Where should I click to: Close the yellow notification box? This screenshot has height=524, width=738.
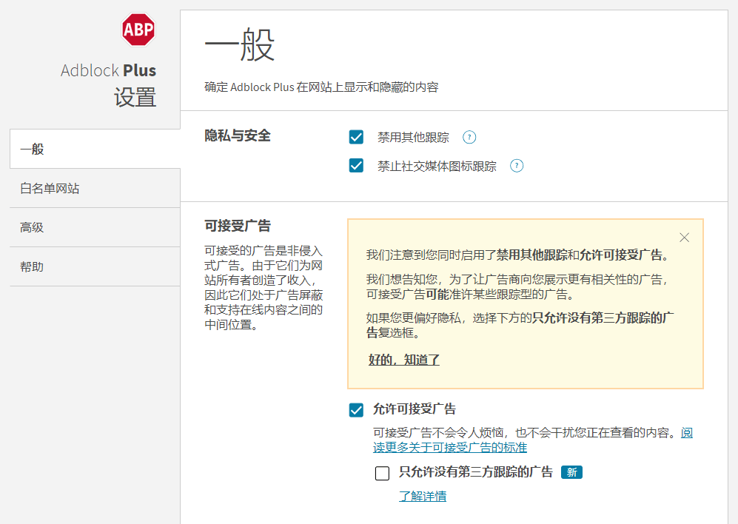tap(685, 238)
